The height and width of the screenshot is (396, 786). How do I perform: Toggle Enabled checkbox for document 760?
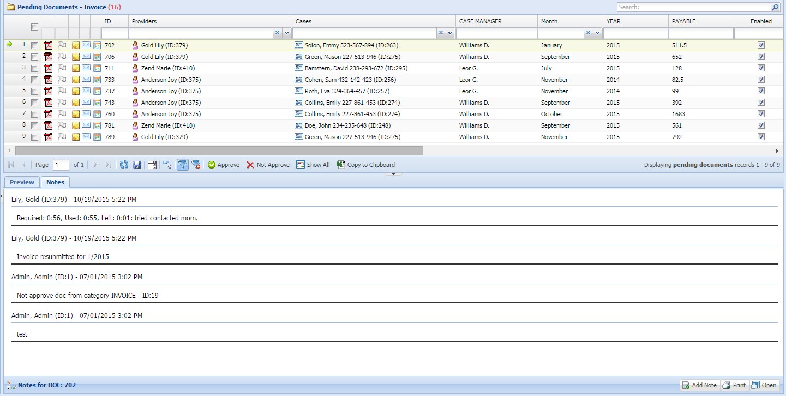[x=761, y=114]
